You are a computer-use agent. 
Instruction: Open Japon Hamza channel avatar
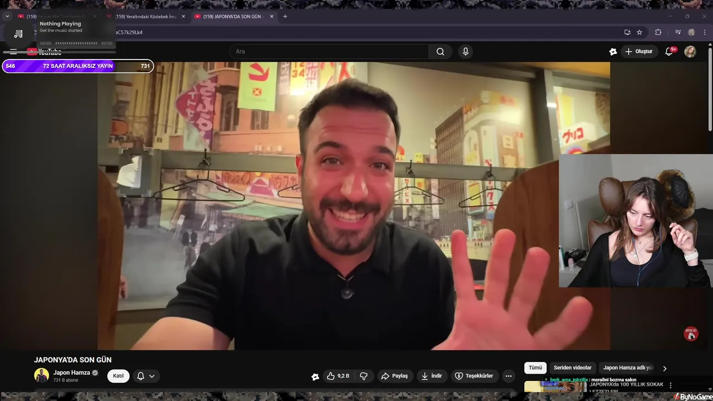coord(41,375)
